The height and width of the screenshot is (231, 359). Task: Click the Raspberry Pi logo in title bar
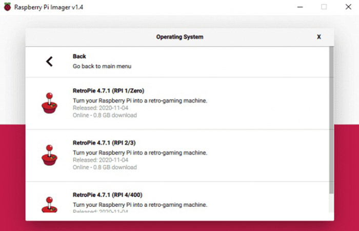(7, 7)
